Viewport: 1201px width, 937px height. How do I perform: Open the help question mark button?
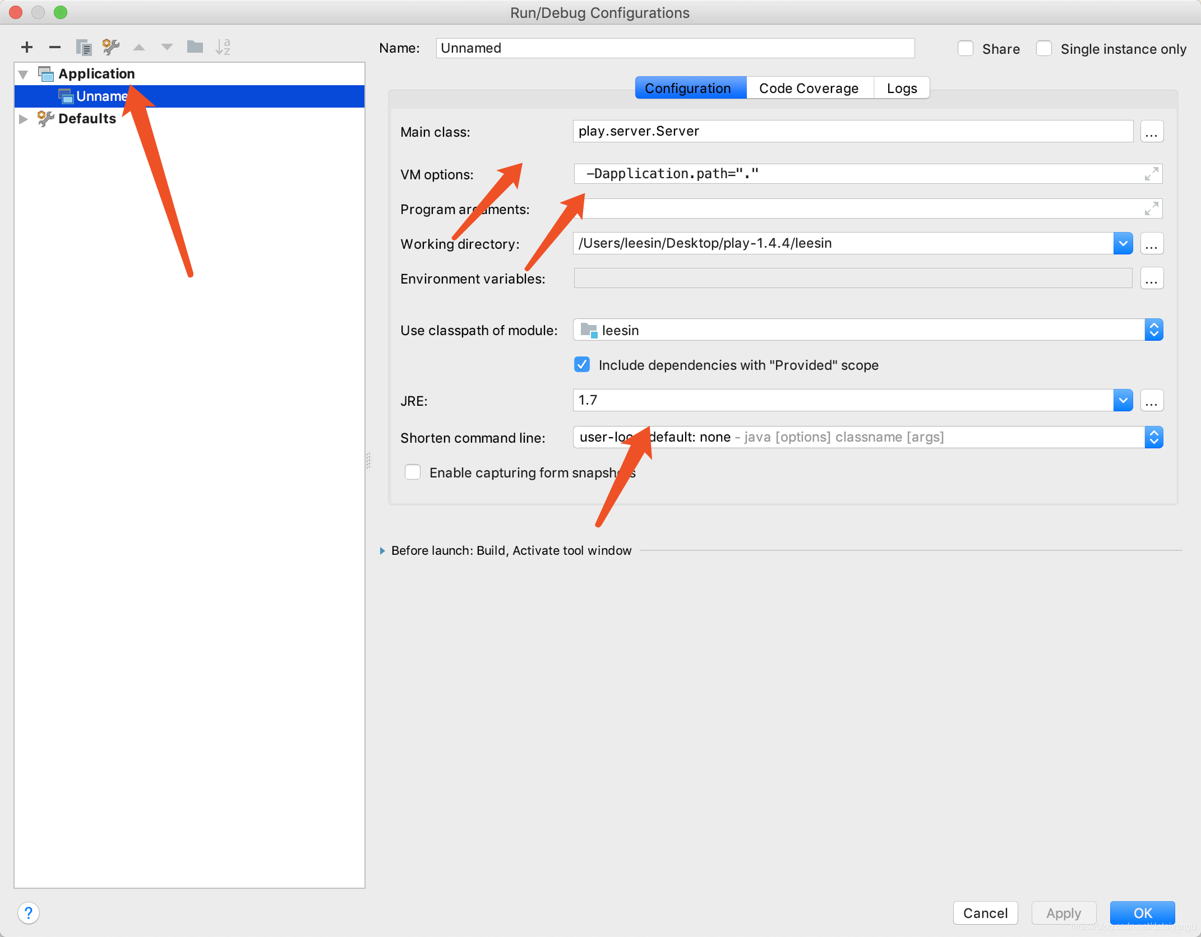click(29, 913)
